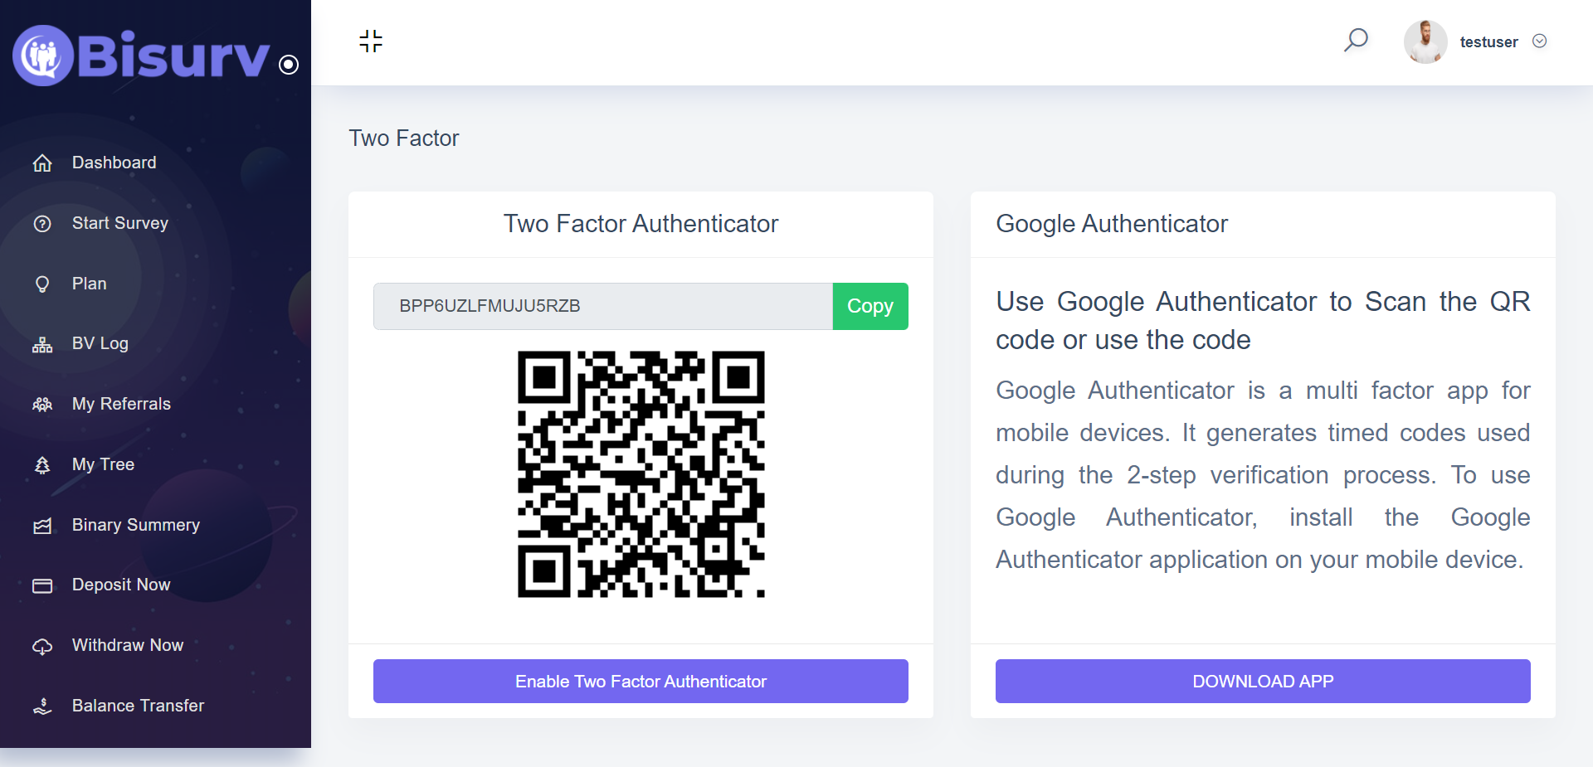The height and width of the screenshot is (767, 1593).
Task: Click the Bisurv logo
Action: (142, 56)
